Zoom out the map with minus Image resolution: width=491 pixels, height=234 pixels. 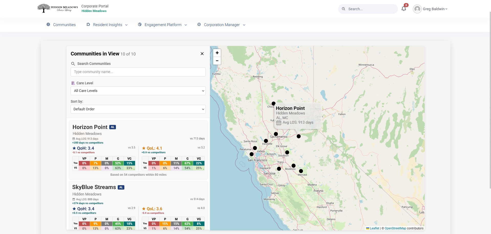coord(217,61)
